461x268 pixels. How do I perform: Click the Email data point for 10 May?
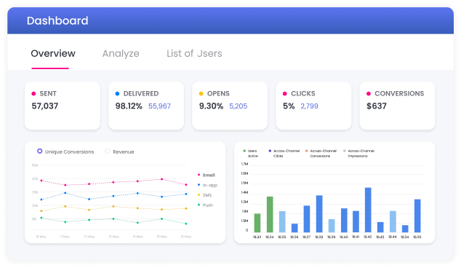pos(41,181)
